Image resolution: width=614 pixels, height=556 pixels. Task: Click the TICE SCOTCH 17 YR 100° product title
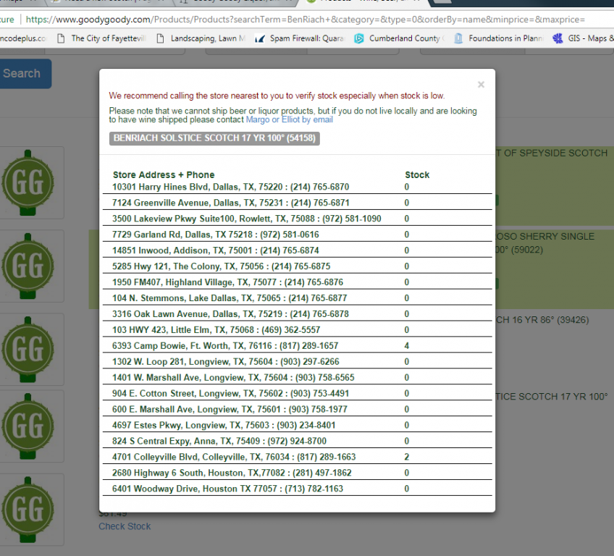pos(552,397)
